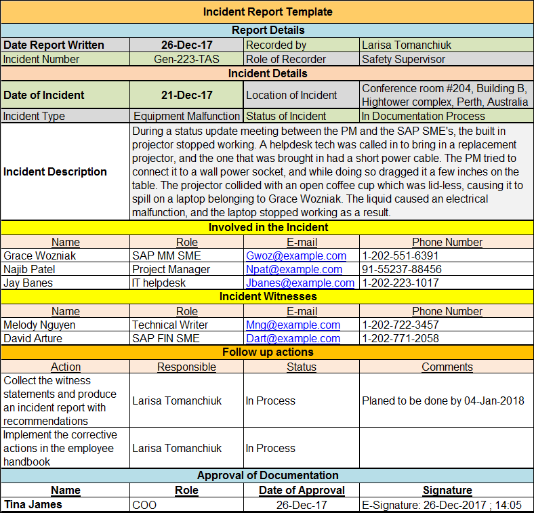This screenshot has height=513, width=534.
Task: Click the Equipment Malfunction incident type cell
Action: 186,117
